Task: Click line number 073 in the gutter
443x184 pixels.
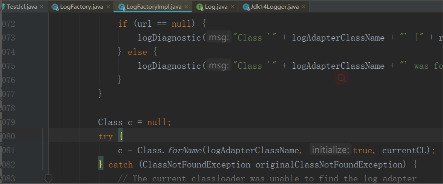Action: coord(8,38)
